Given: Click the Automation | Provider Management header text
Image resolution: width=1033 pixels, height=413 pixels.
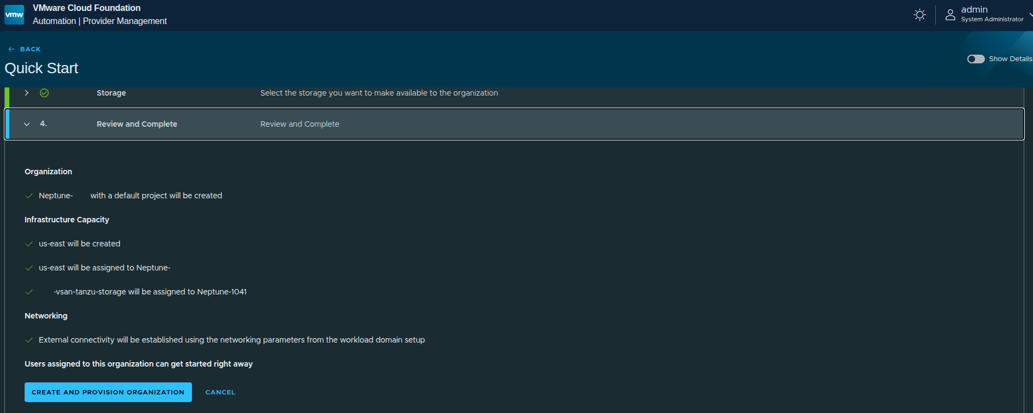Looking at the screenshot, I should [100, 21].
